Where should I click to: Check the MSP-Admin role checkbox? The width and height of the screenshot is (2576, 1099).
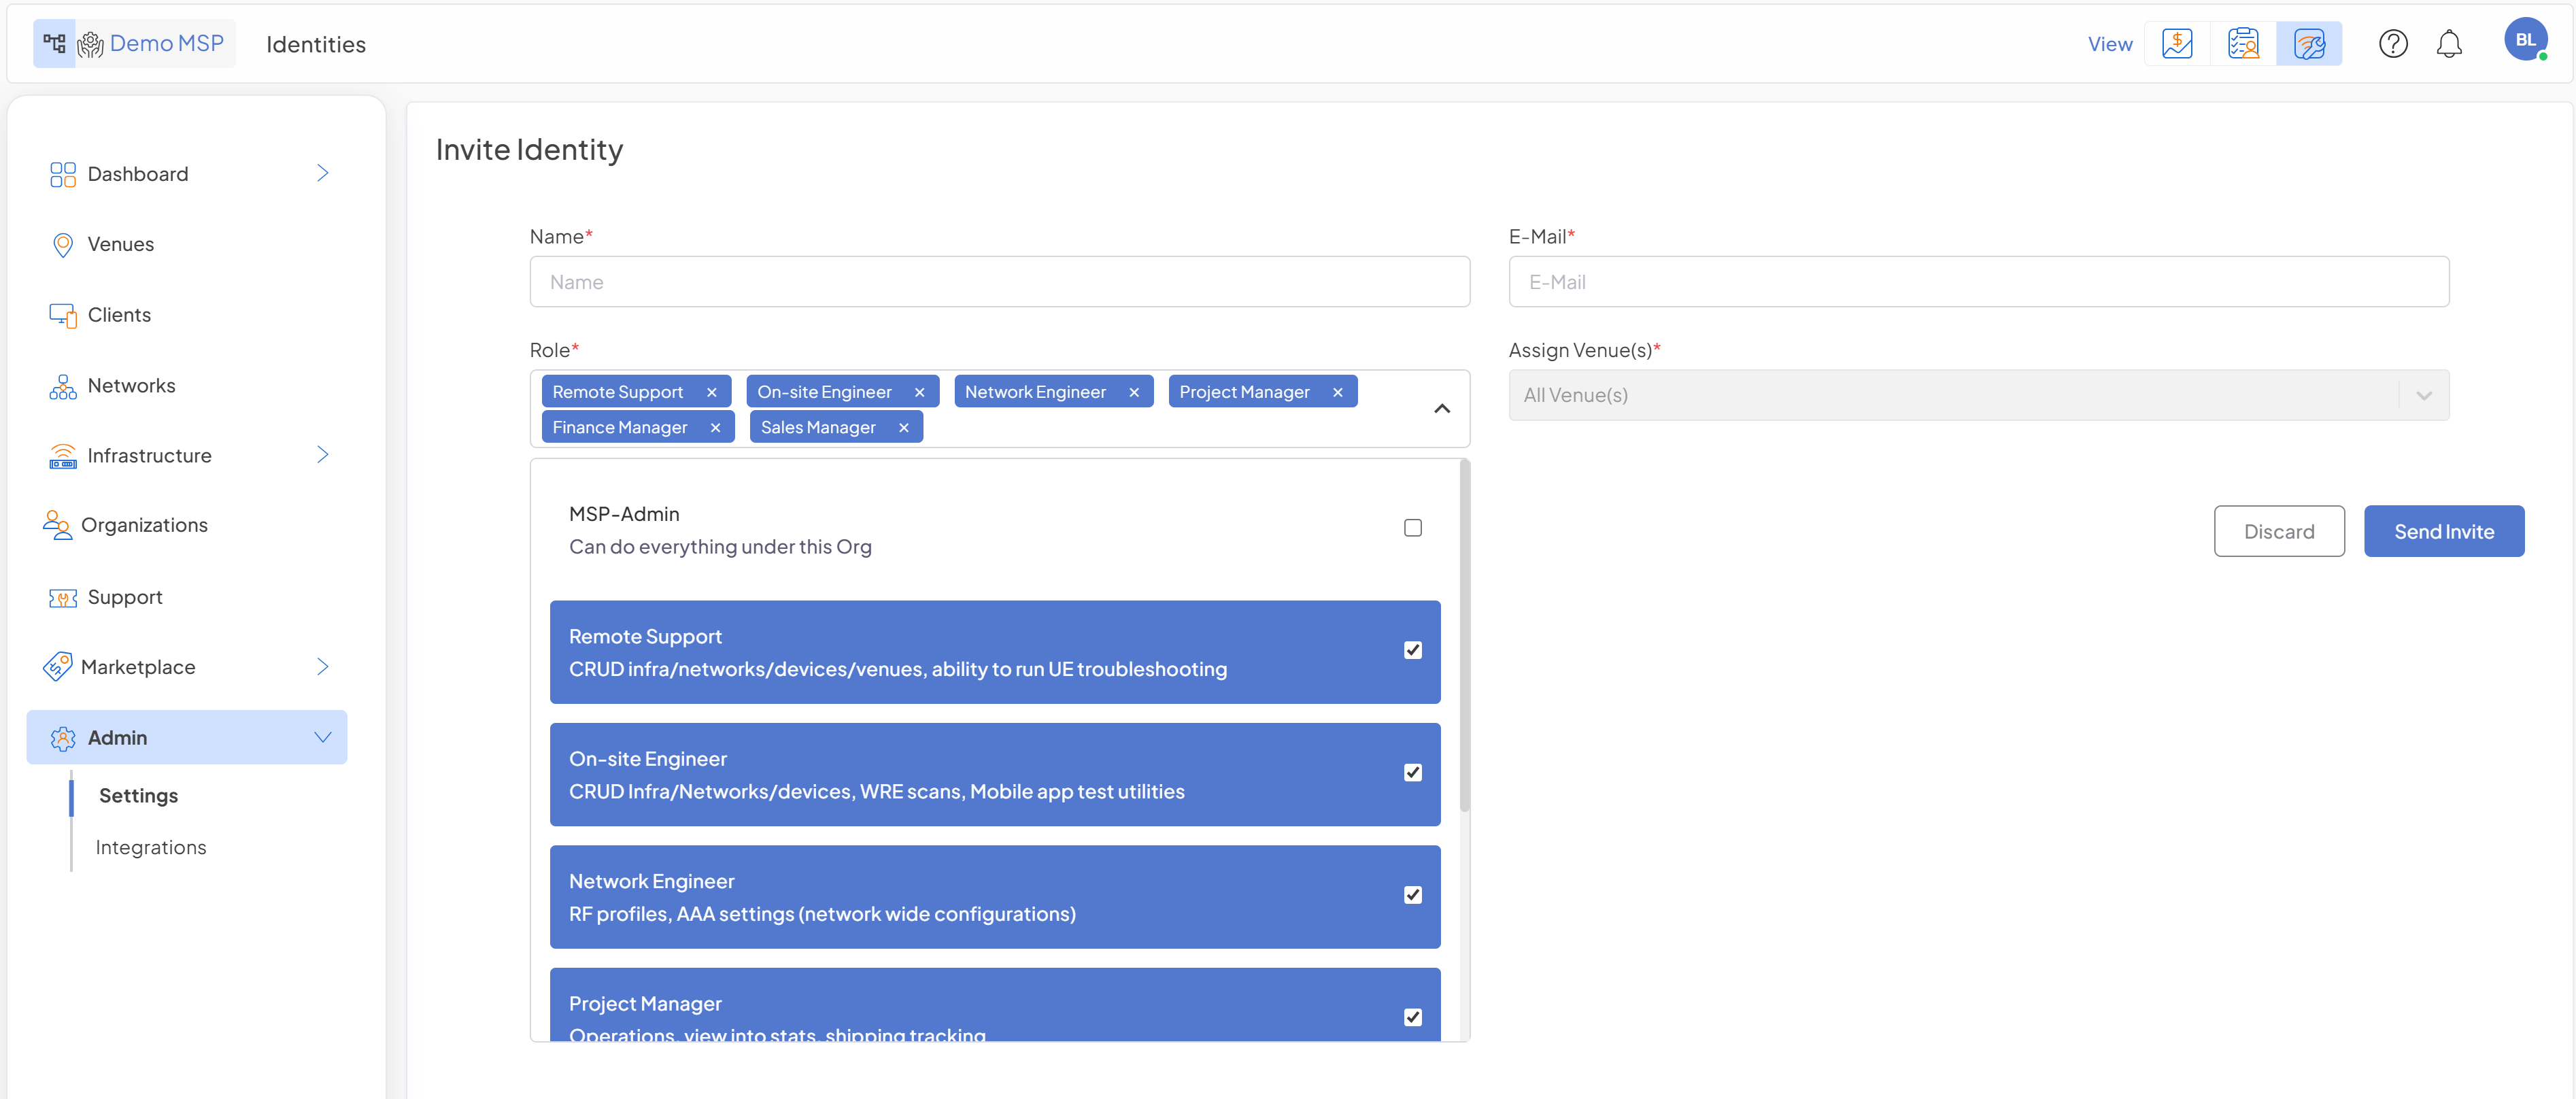point(1412,528)
